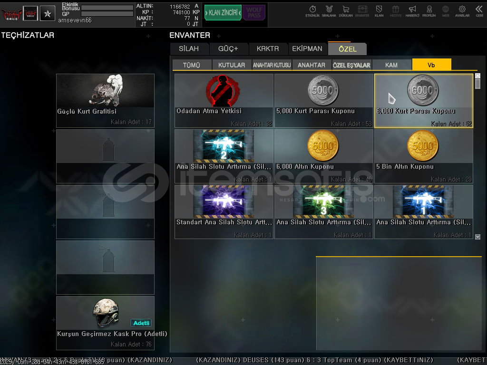Image resolution: width=487 pixels, height=365 pixels.
Task: Click the TEÇHİZATLAR heading
Action: coord(28,35)
